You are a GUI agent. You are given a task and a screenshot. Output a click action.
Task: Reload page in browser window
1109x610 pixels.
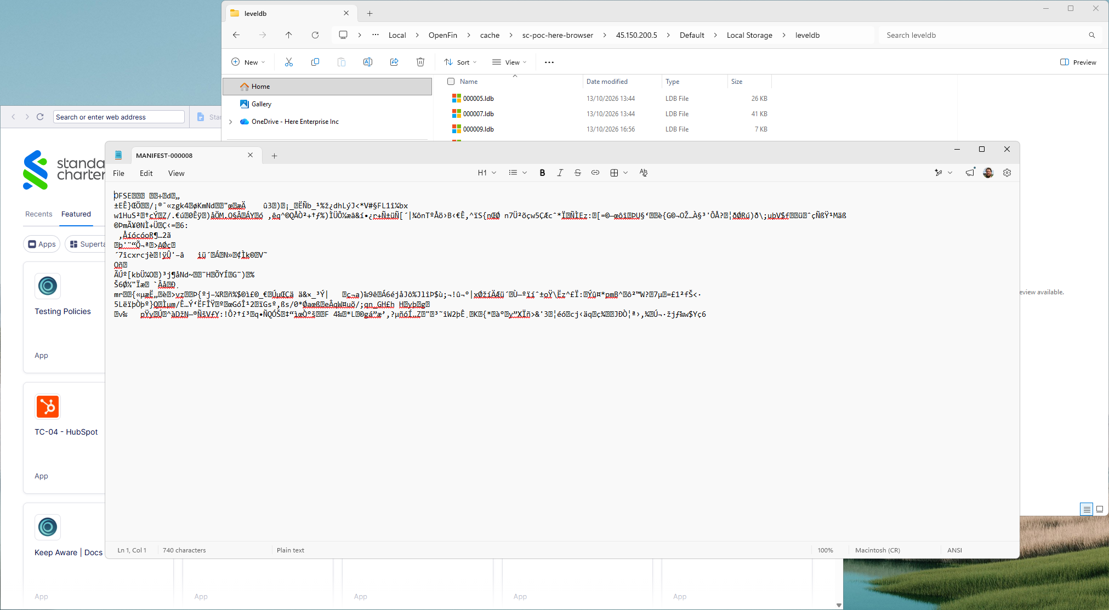pyautogui.click(x=40, y=117)
